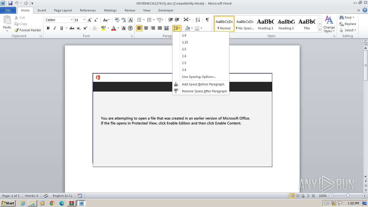
Task: Expand the Select dropdown in Editing
Action: 348,30
